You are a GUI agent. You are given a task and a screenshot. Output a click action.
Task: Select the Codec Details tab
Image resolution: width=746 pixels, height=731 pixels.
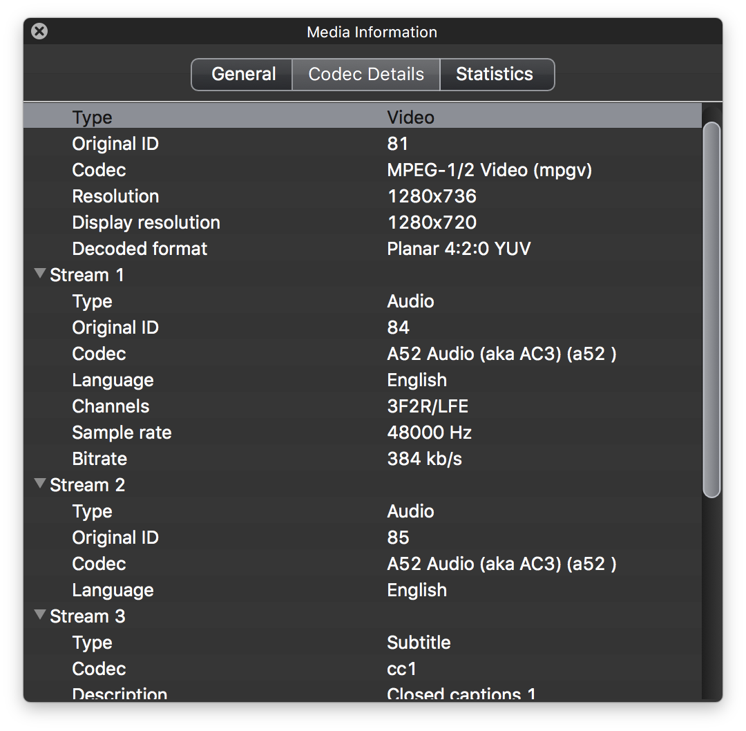click(366, 74)
